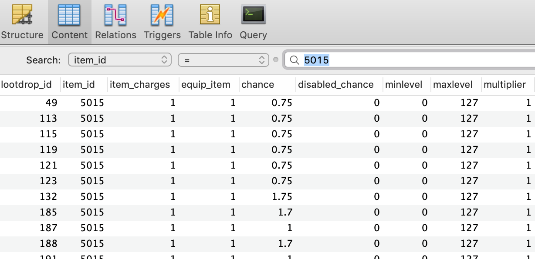Image resolution: width=535 pixels, height=259 pixels.
Task: Click the magnifying glass search icon
Action: pyautogui.click(x=295, y=60)
